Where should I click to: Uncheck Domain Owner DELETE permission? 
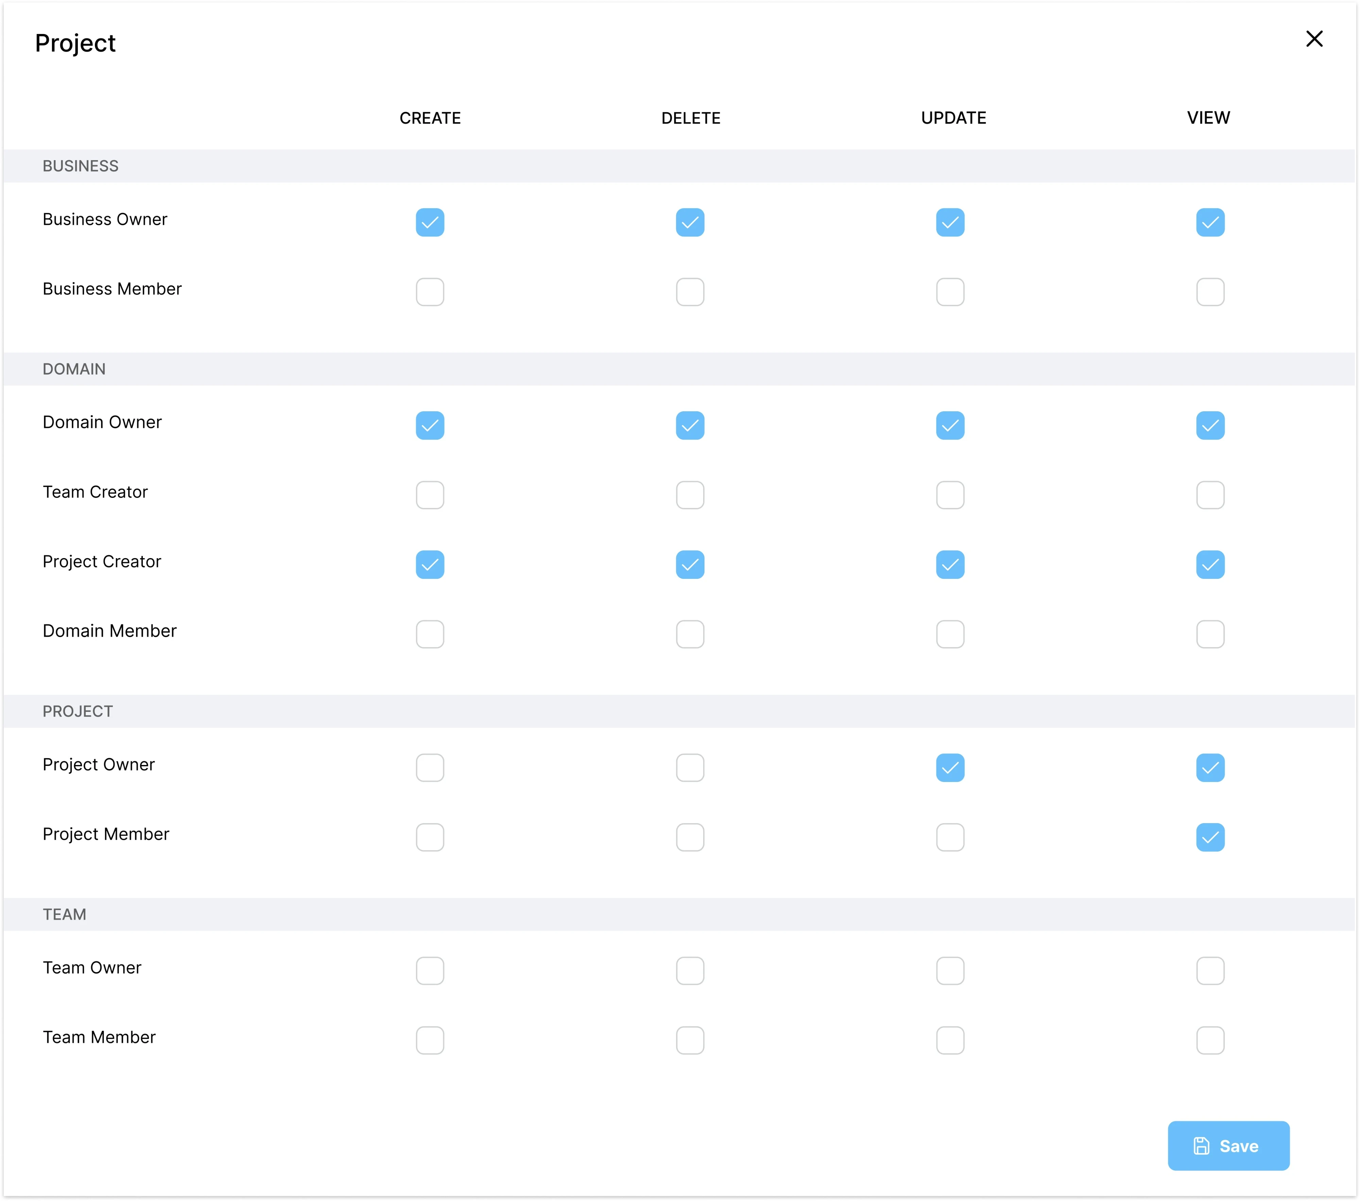(690, 426)
